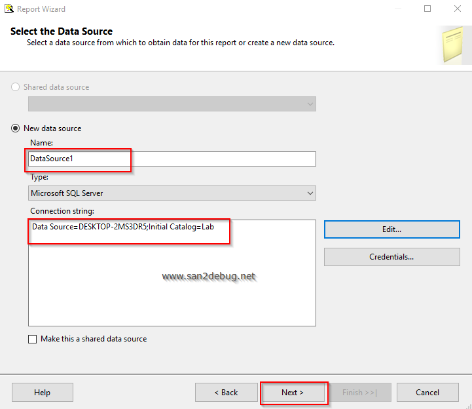Maximize the Report Wizard window
Screen dimensions: 472x409
click(x=427, y=9)
